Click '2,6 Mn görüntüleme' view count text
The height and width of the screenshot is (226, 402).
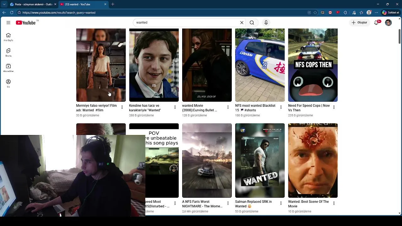click(195, 212)
